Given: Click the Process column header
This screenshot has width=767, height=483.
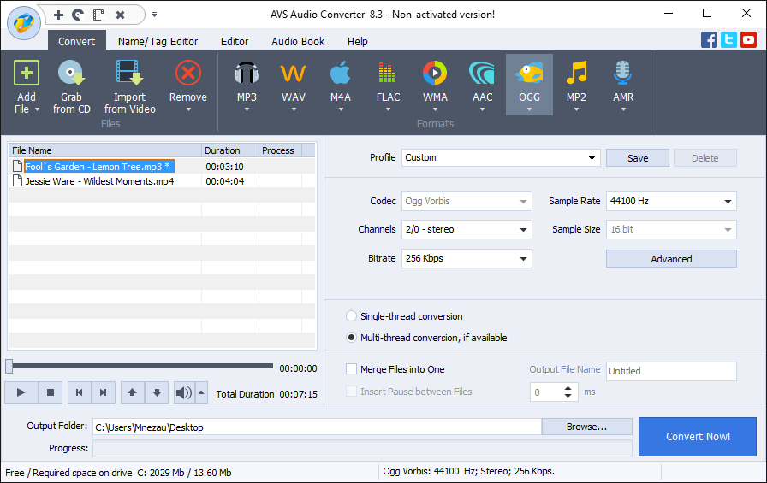Looking at the screenshot, I should 280,150.
